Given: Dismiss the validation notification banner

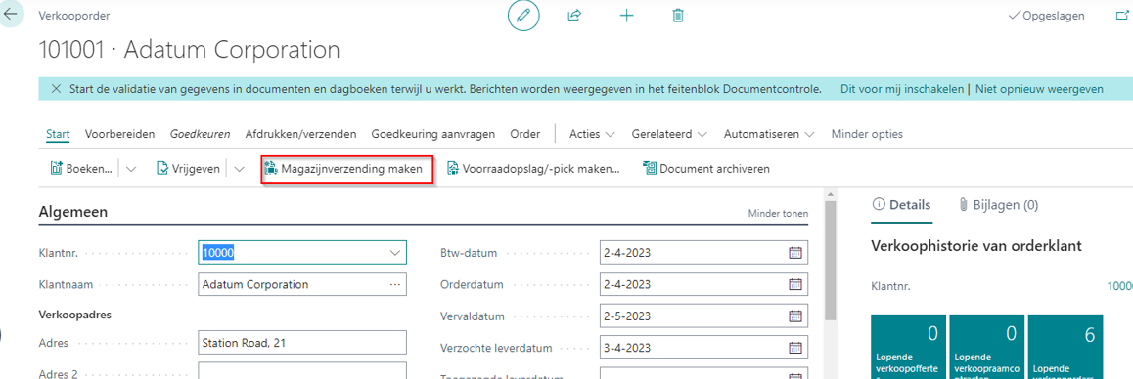Looking at the screenshot, I should tap(57, 89).
